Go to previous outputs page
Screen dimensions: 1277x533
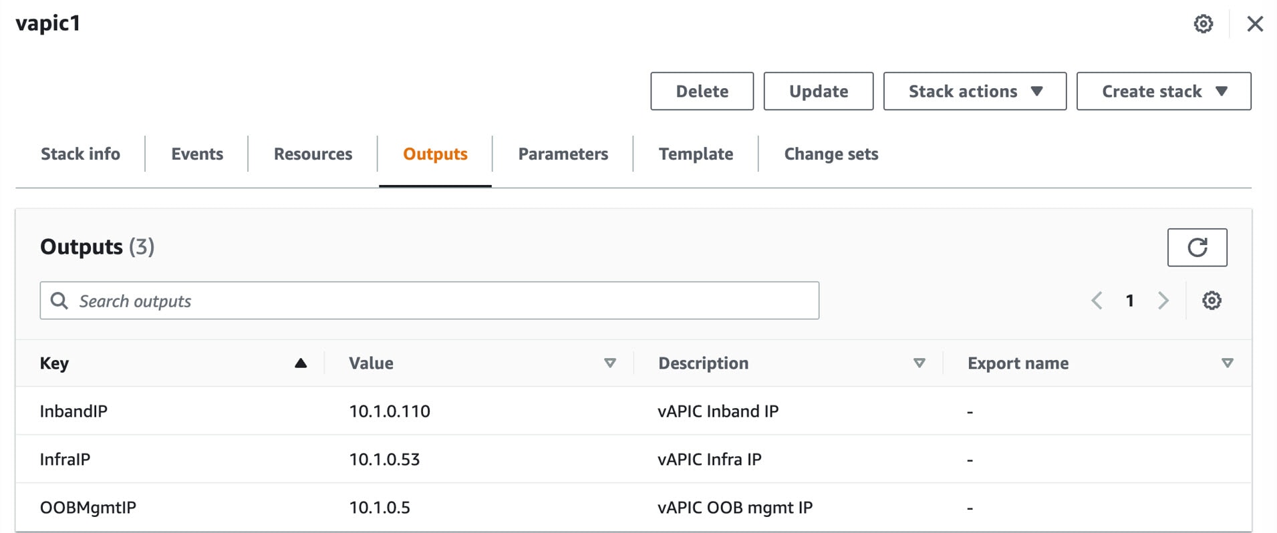(x=1097, y=301)
